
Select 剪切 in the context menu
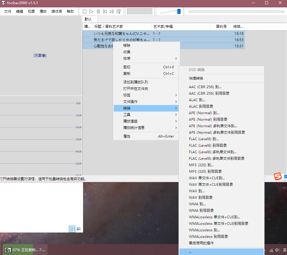click(146, 67)
